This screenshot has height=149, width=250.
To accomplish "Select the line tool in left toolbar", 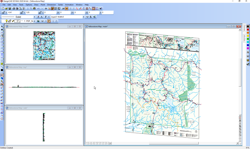I will coord(2,67).
